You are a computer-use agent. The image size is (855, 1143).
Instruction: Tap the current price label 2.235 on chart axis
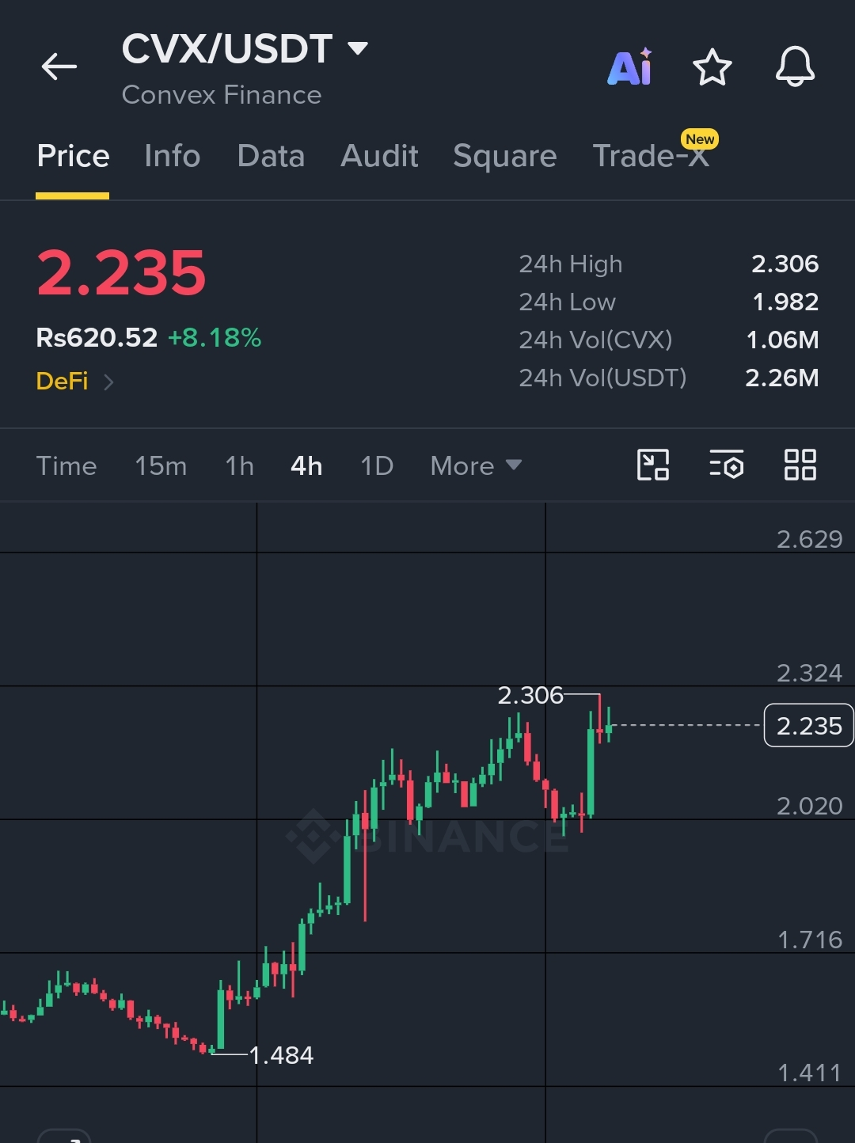pos(808,725)
